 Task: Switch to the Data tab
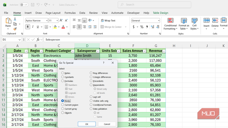[82, 13]
